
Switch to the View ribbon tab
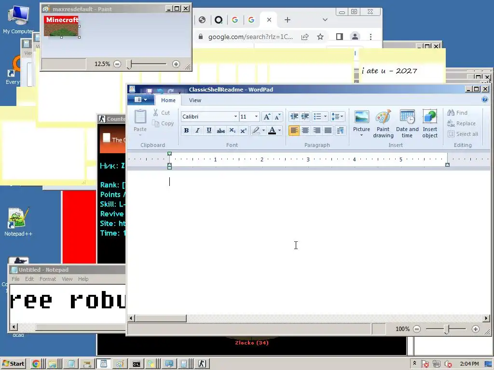click(x=195, y=100)
